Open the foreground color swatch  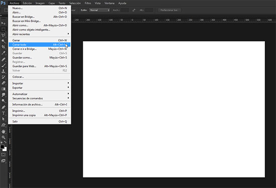coord(2,146)
